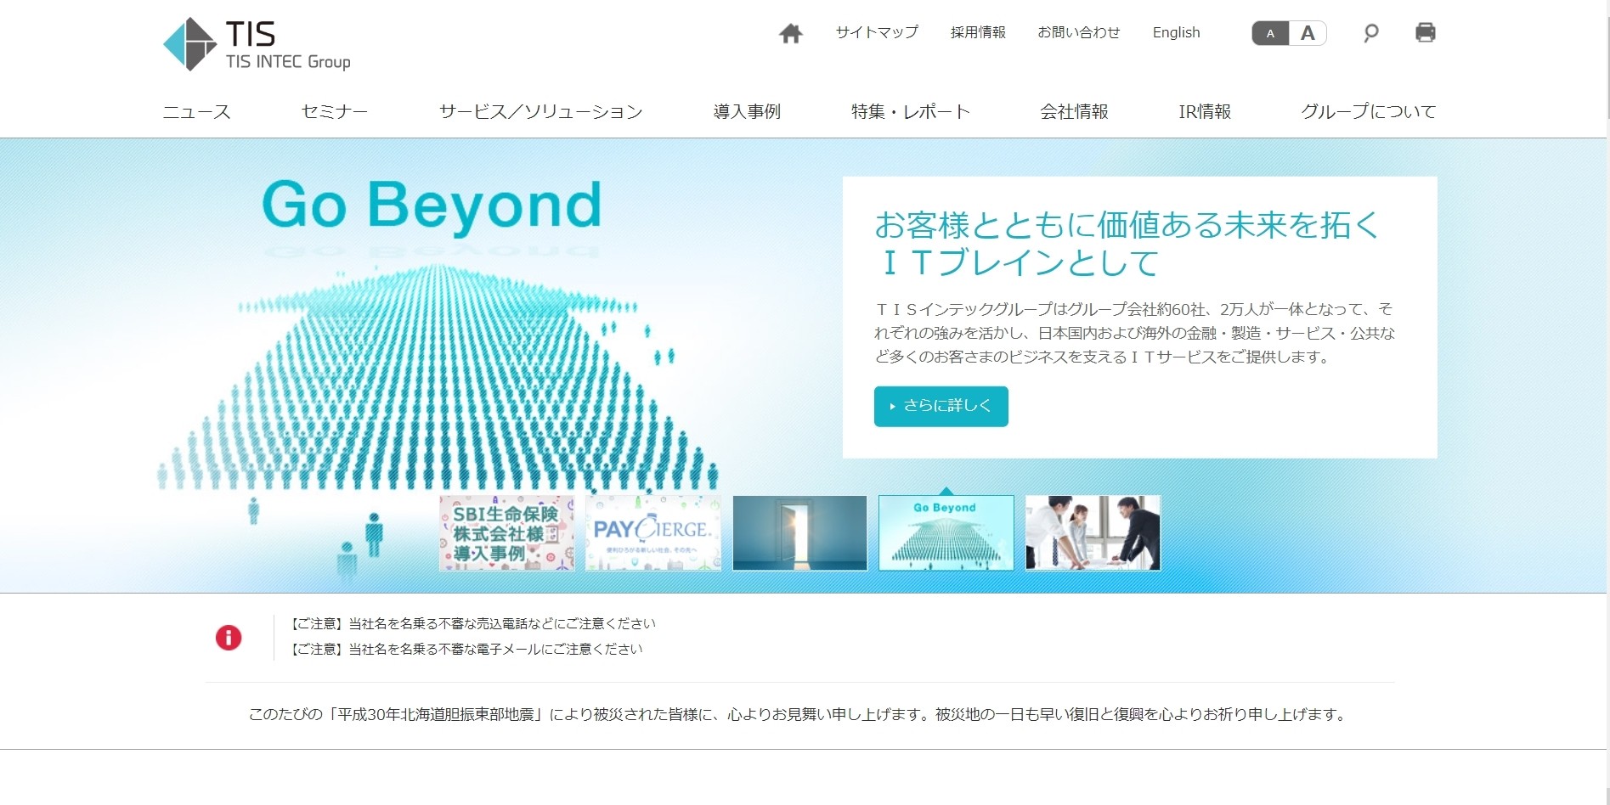The image size is (1610, 805).
Task: Open the 採用情報 link
Action: point(978,32)
